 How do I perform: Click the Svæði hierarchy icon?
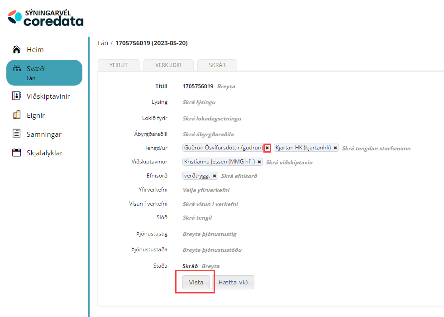pyautogui.click(x=17, y=69)
